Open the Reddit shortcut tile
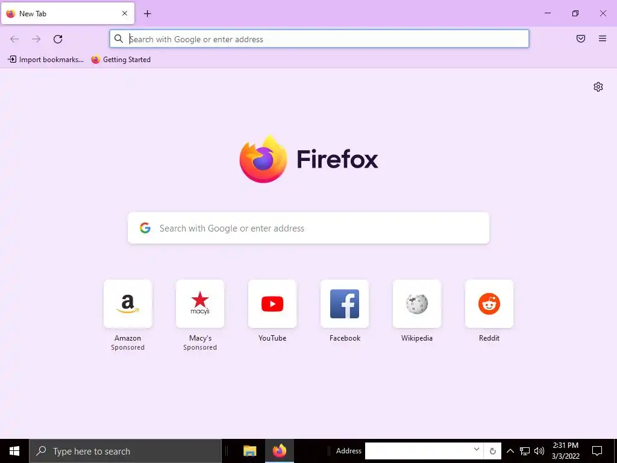 click(489, 304)
